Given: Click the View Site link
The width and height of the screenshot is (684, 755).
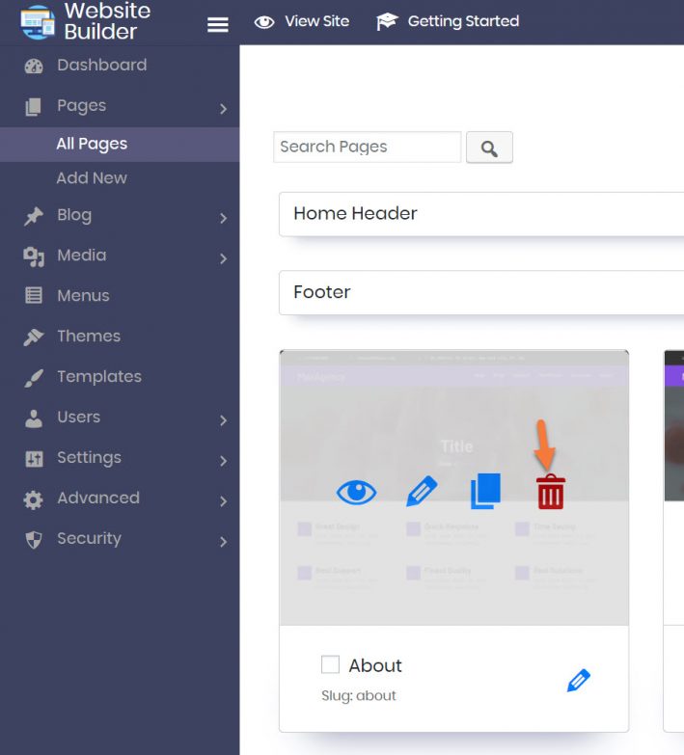Looking at the screenshot, I should (x=302, y=21).
